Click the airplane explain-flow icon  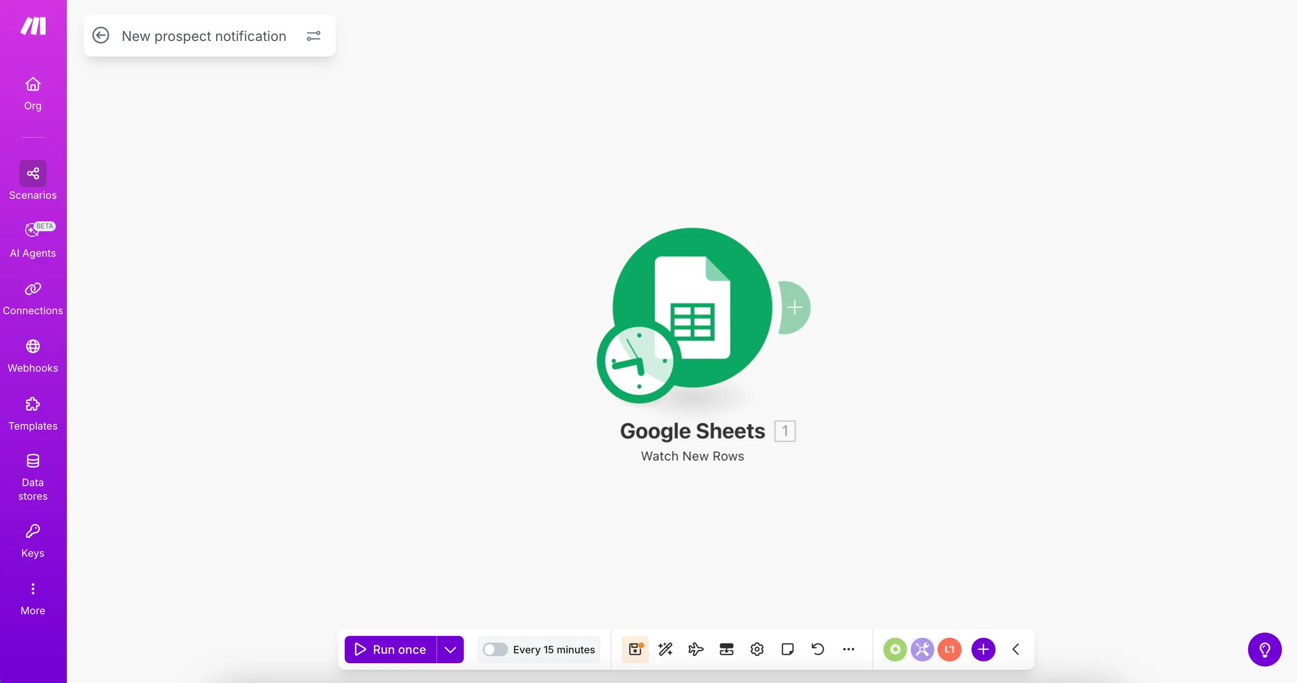[696, 649]
